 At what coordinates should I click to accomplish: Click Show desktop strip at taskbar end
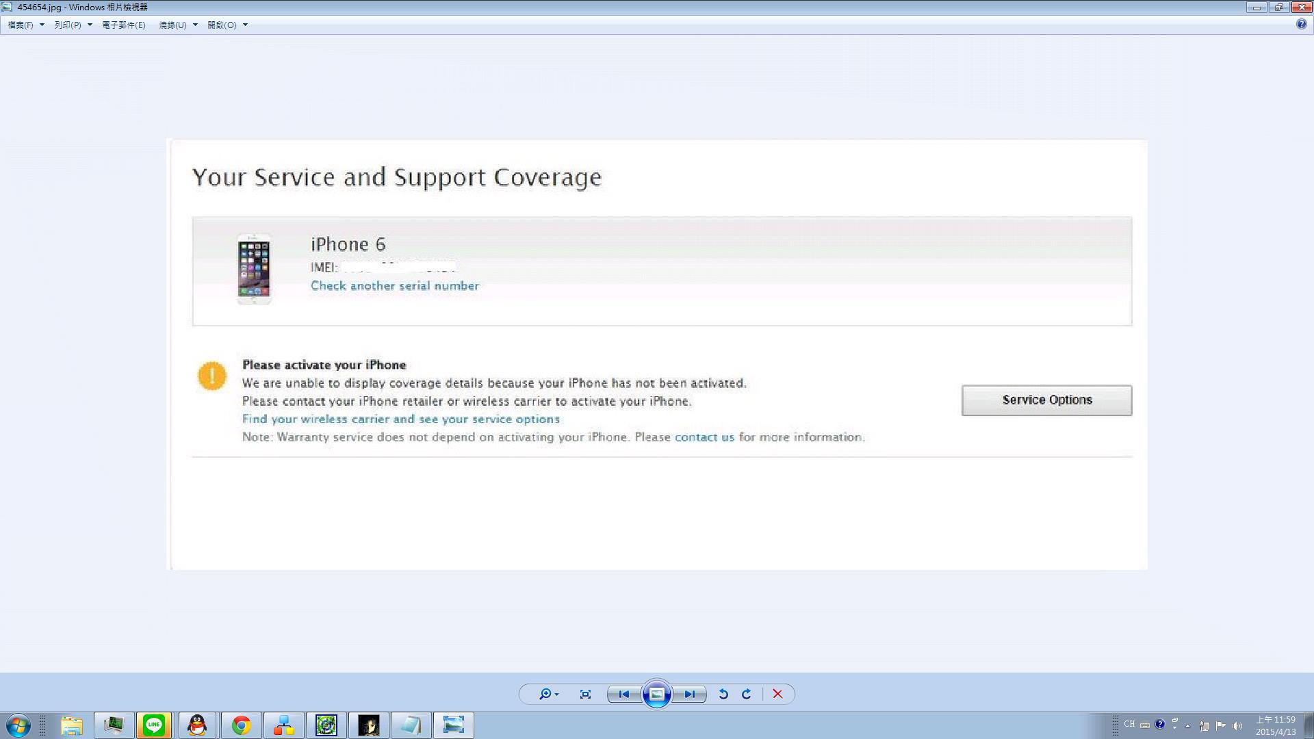[x=1309, y=725]
